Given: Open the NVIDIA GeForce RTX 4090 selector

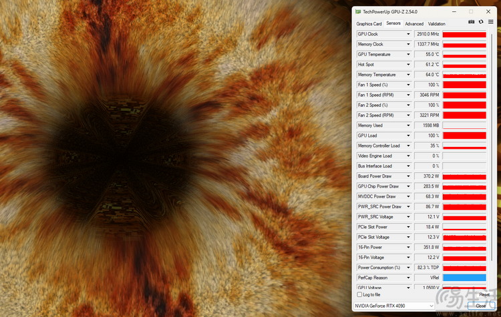Looking at the screenshot, I should tap(394, 306).
